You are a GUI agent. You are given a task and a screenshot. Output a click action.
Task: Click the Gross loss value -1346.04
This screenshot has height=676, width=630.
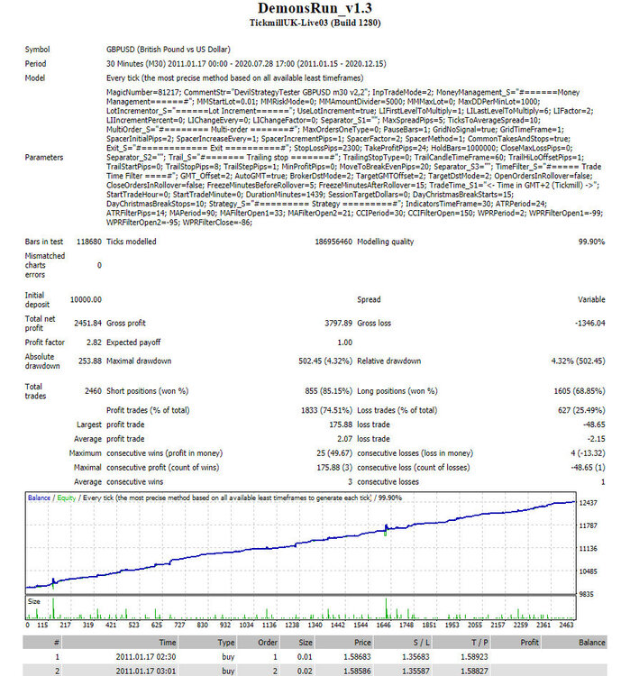[589, 324]
